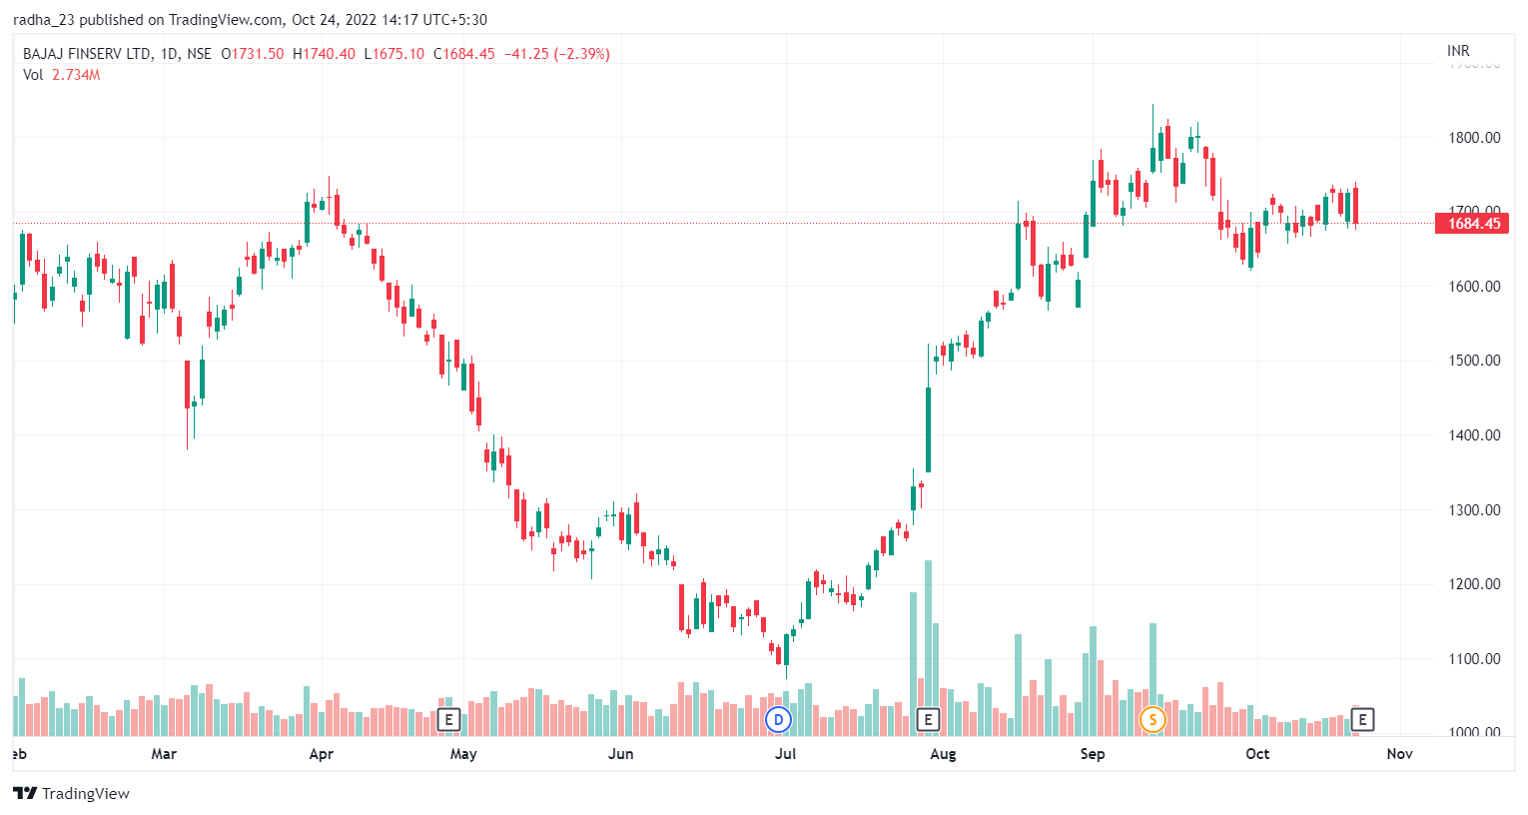Click the BAJAJ FINSERV LTD symbol title
The image size is (1528, 815).
point(88,54)
